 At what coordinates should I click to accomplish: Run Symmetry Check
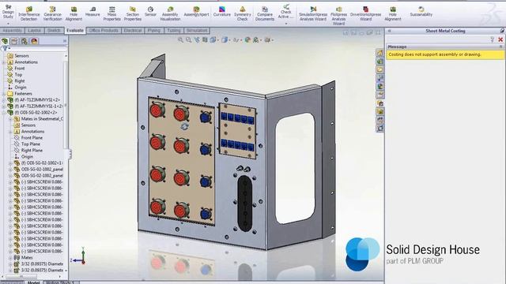(x=243, y=14)
